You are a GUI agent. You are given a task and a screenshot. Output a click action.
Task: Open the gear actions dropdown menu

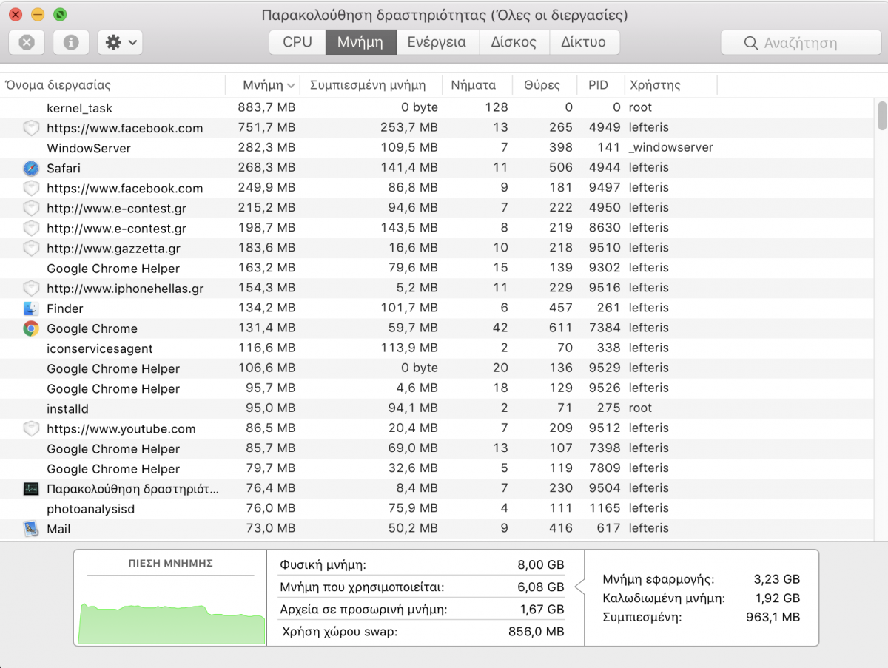[120, 42]
